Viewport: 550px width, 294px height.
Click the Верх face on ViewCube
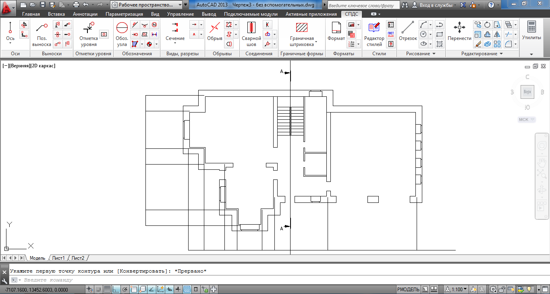pos(527,92)
